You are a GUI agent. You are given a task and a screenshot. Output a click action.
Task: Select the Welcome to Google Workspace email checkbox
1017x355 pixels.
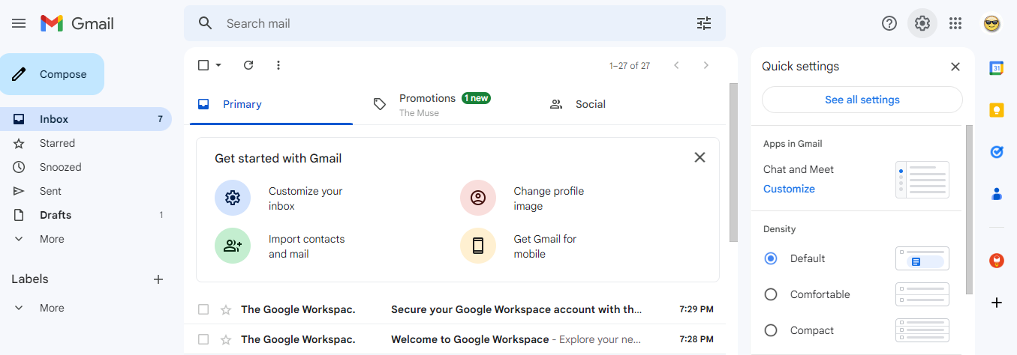pos(203,339)
